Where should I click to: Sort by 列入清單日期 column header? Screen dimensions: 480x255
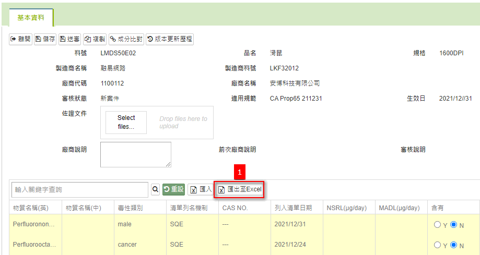[293, 208]
